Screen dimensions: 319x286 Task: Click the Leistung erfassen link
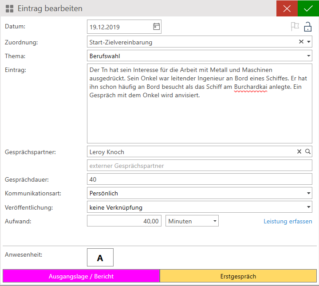(x=287, y=221)
